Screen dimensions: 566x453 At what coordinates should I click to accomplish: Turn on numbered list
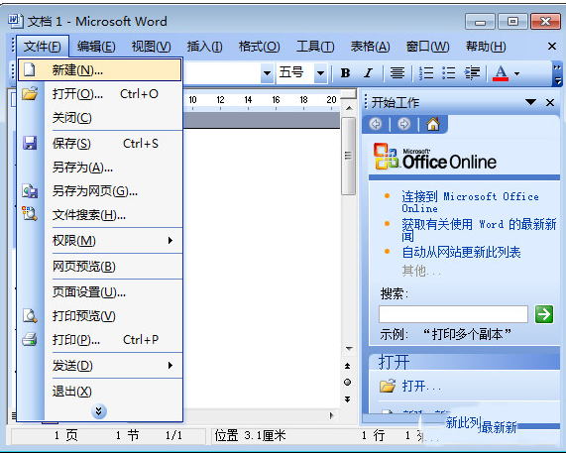(426, 73)
